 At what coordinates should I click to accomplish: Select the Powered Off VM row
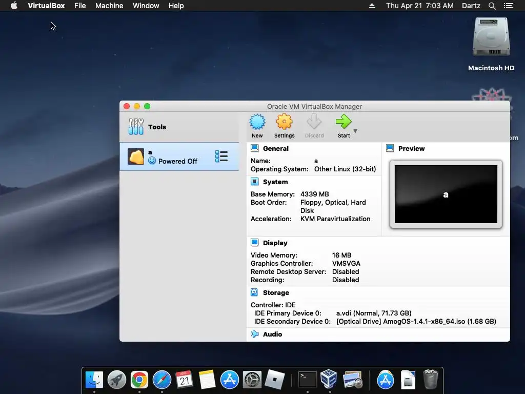179,156
